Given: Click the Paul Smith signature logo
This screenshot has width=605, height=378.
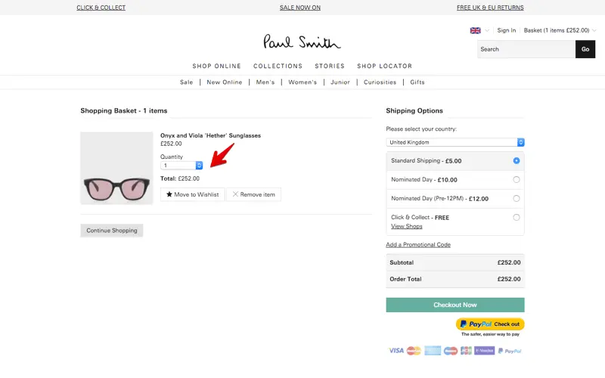Looking at the screenshot, I should (x=302, y=42).
